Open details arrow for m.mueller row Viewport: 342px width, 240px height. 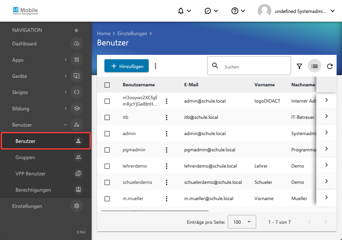click(326, 197)
